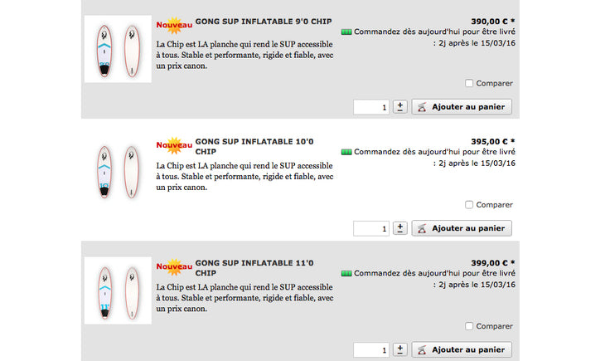Check Comparer on the 11'0 Chip

tap(469, 326)
